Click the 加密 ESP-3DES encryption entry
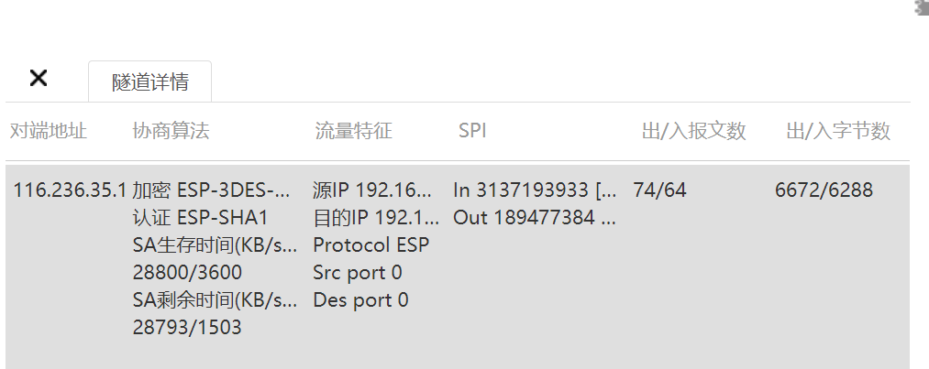Viewport: 929px width, 369px height. 216,190
